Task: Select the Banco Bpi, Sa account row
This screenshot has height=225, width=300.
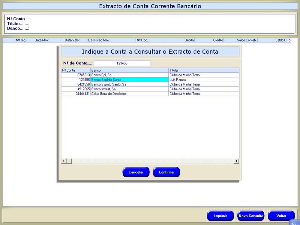Action: (129, 75)
